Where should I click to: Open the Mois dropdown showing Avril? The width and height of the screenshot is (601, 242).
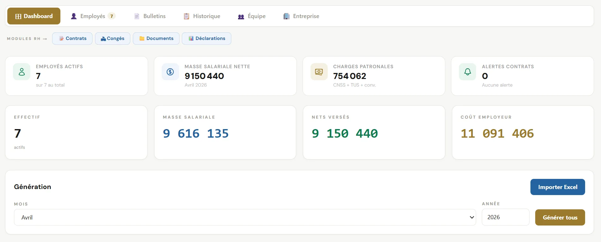[245, 217]
